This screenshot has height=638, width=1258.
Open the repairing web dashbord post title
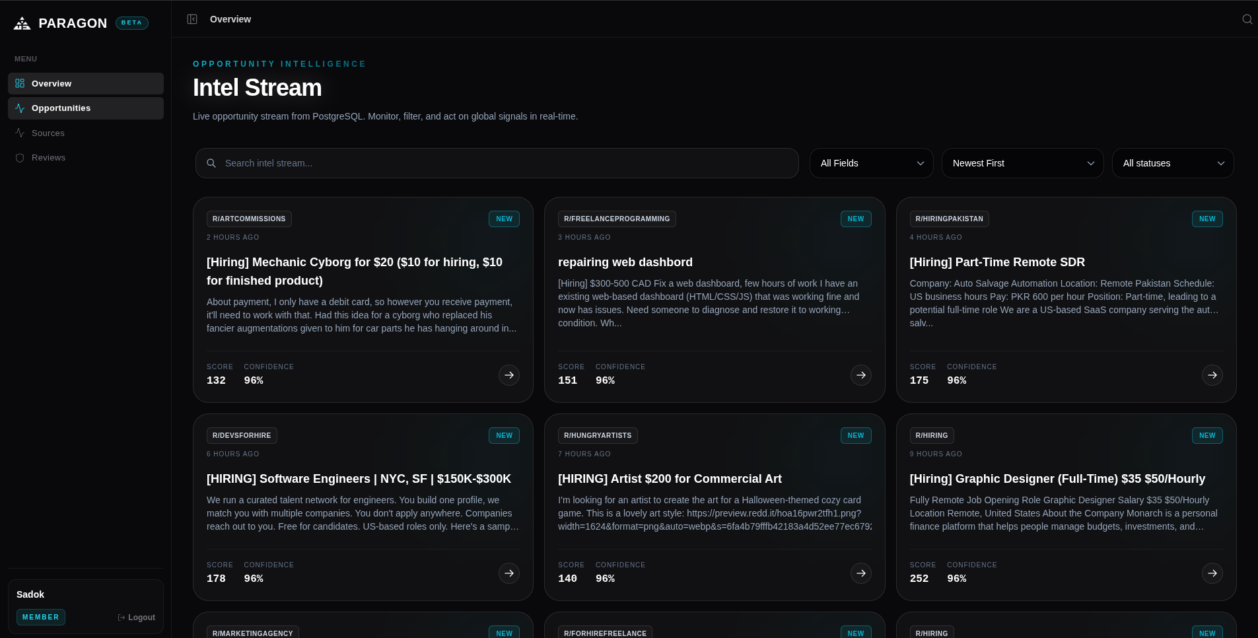[625, 262]
